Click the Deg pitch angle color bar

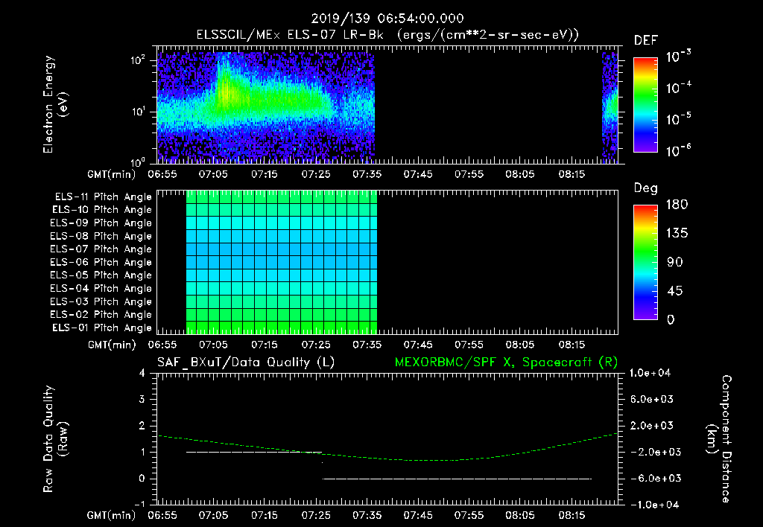tap(645, 262)
